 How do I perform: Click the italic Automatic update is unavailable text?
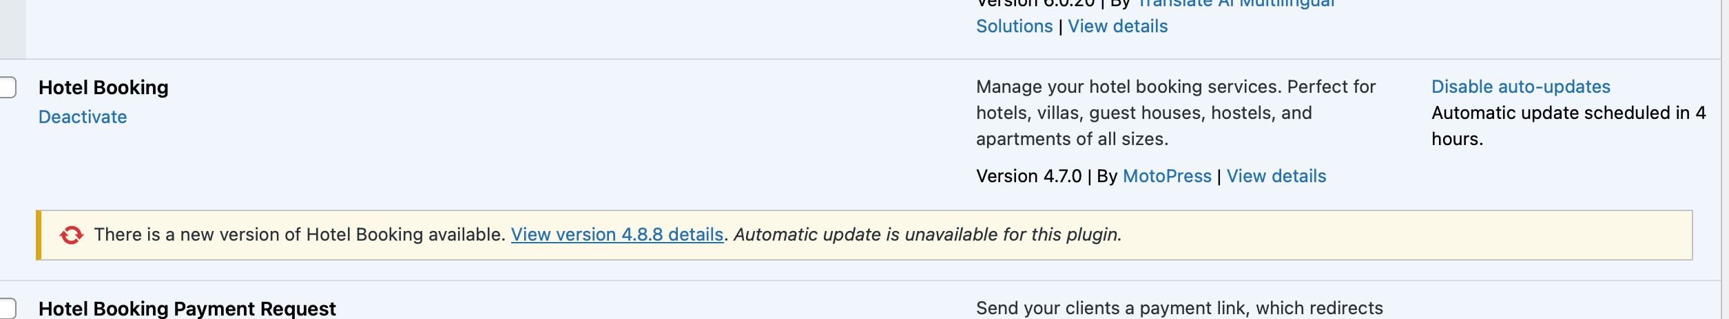[927, 234]
